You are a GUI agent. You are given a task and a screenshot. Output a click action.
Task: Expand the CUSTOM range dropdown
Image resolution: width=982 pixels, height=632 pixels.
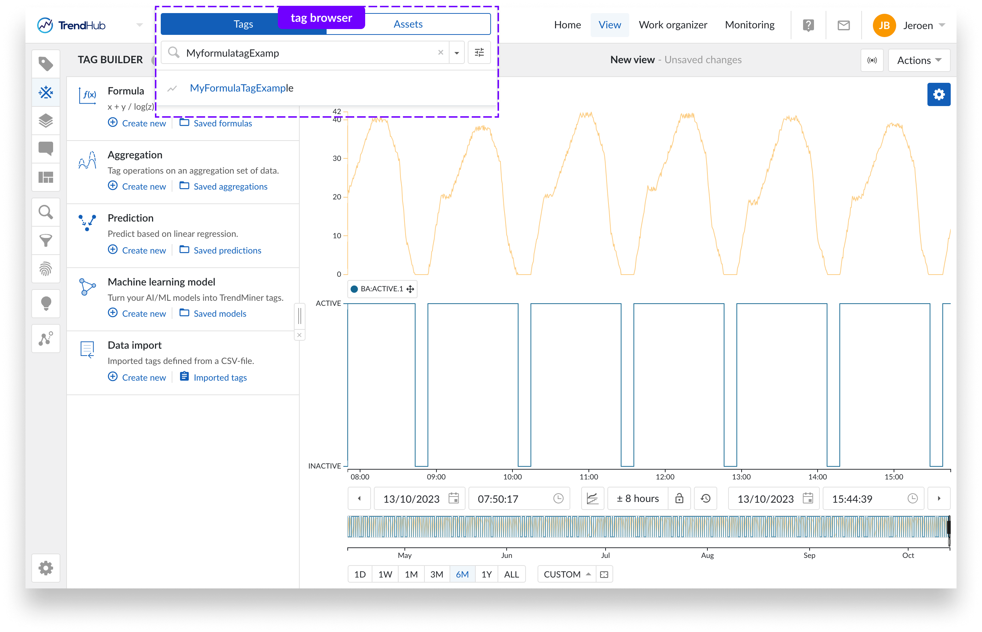pyautogui.click(x=567, y=574)
